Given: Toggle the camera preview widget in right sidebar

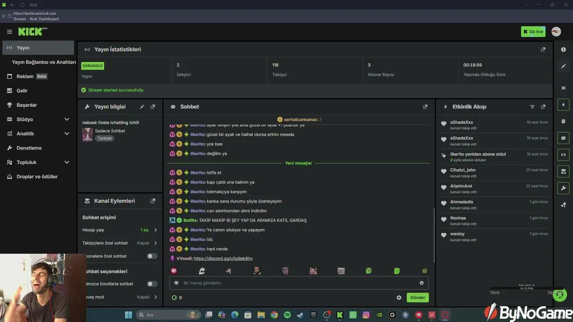Looking at the screenshot, I should [564, 171].
